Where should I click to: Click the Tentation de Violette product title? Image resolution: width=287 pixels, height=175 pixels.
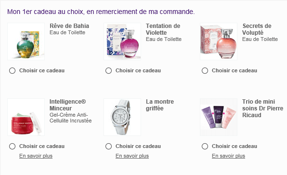(163, 29)
